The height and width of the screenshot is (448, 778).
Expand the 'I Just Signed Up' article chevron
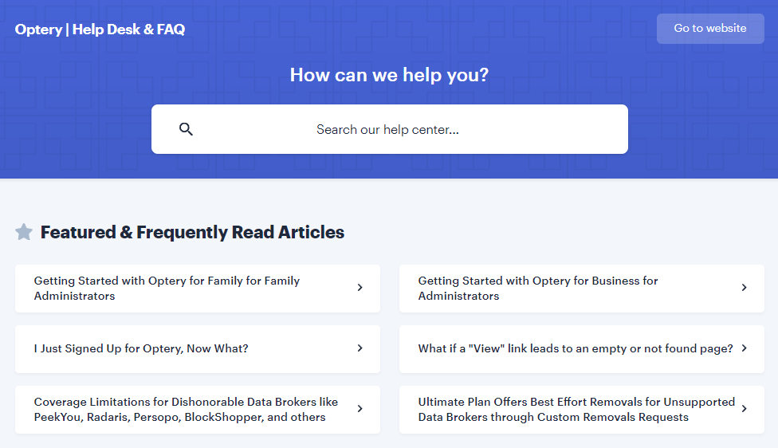tap(360, 348)
